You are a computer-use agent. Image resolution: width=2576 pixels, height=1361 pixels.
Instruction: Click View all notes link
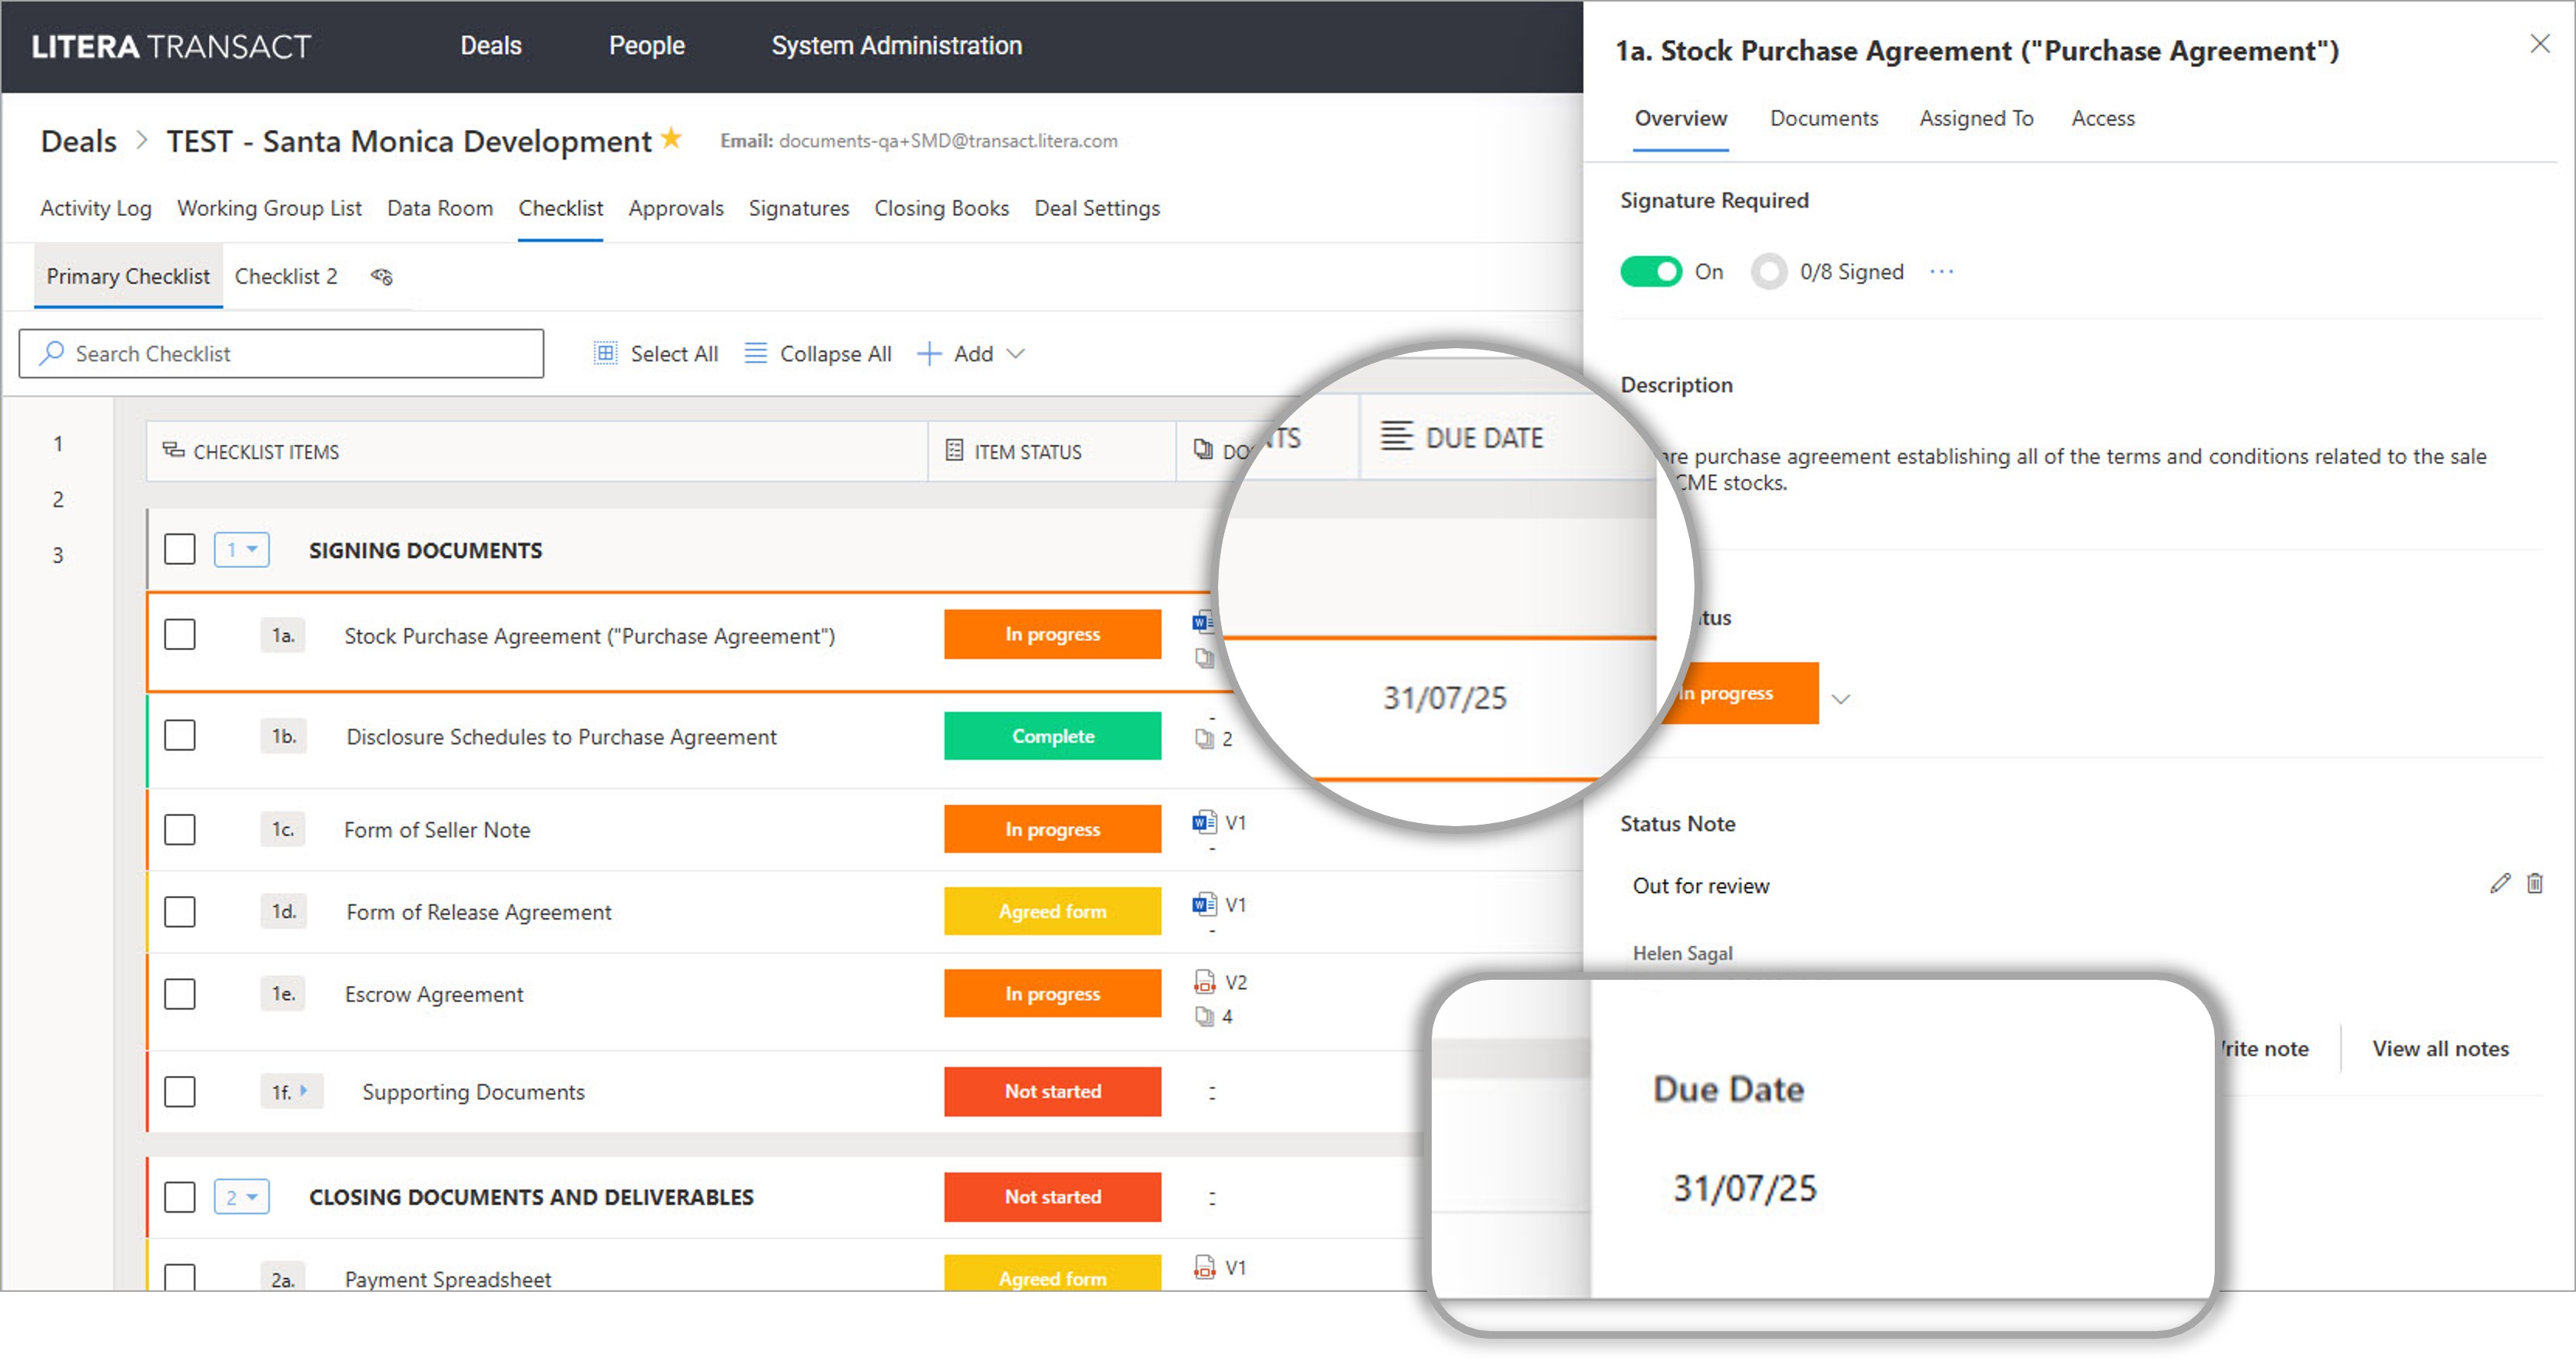click(2440, 1049)
